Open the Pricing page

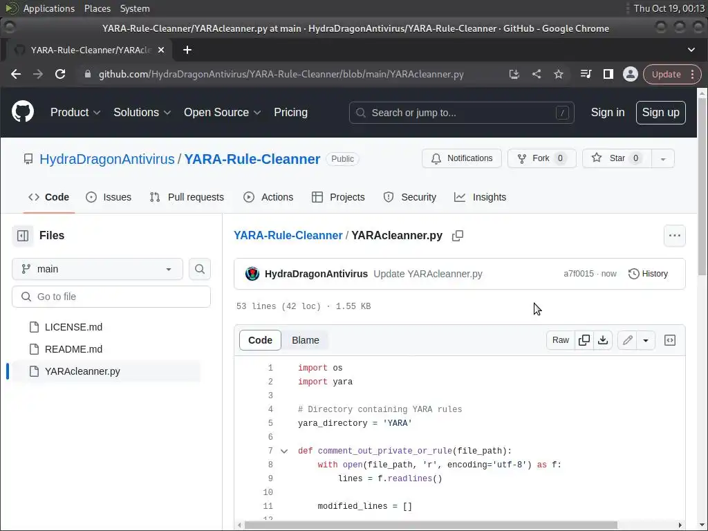pyautogui.click(x=291, y=113)
